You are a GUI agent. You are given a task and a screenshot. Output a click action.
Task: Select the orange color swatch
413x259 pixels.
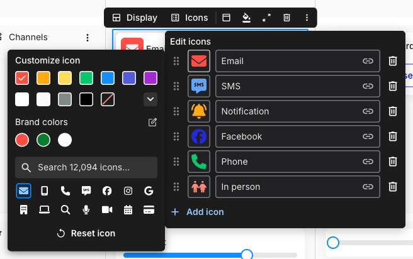(43, 78)
